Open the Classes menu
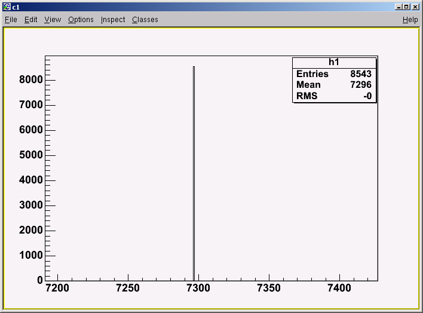Screen dimensions: 423x313 (145, 20)
